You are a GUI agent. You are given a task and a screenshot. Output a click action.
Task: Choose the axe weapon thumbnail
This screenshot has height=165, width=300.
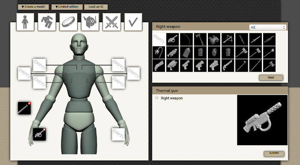coord(200,39)
